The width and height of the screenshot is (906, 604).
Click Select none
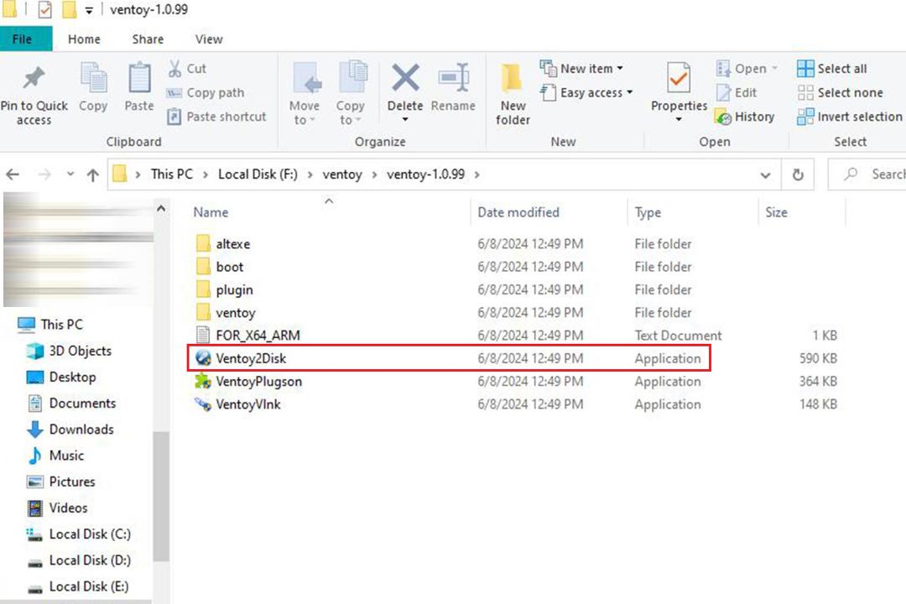(840, 92)
